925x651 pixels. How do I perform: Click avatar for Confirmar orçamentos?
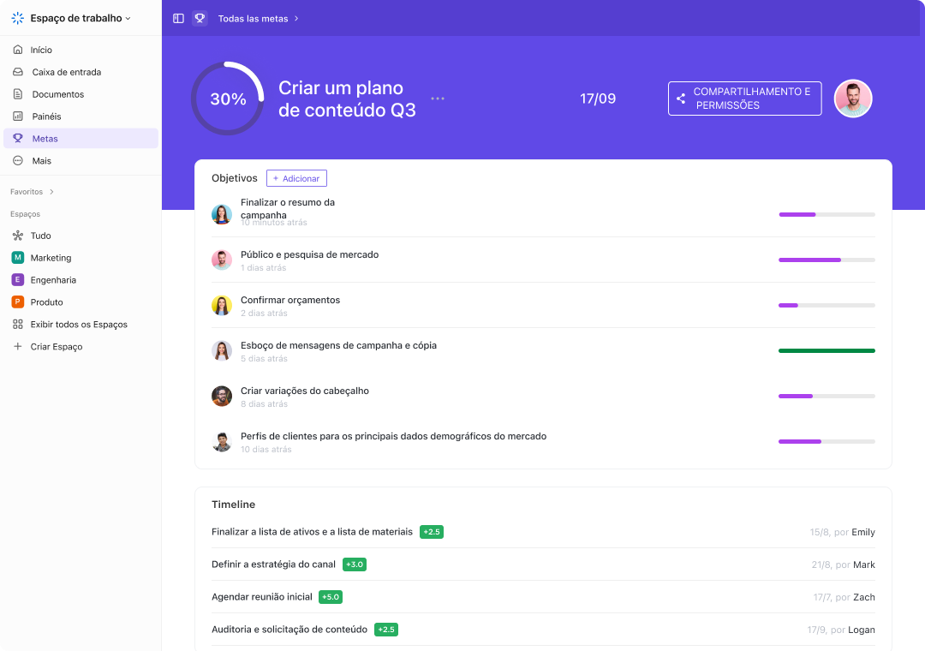(x=222, y=305)
